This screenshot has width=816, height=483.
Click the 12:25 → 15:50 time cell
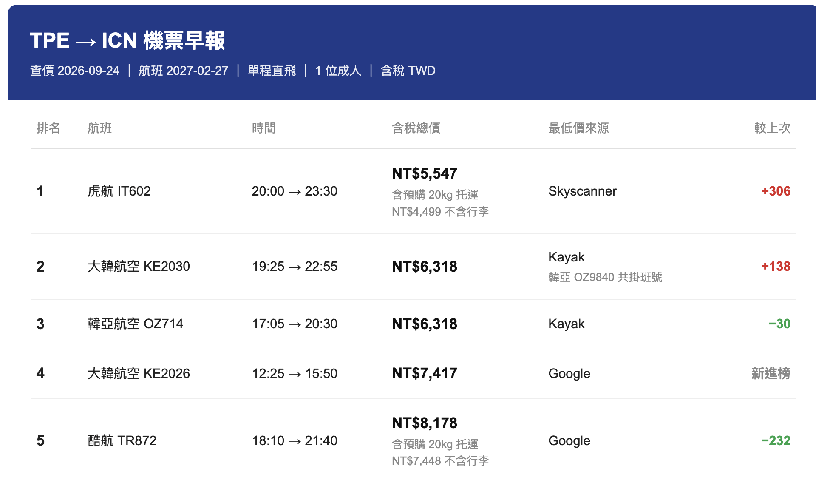[295, 374]
